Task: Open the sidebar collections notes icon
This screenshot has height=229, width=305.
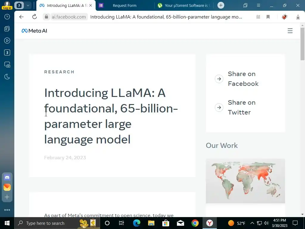Action: pos(7,29)
